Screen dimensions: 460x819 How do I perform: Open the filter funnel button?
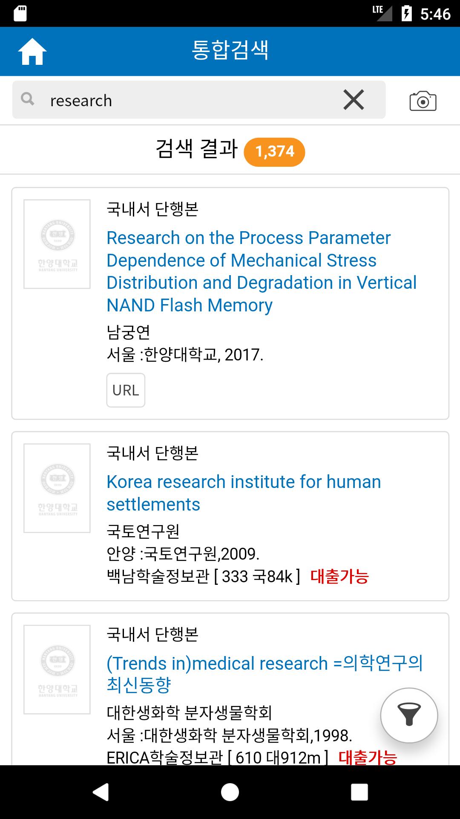409,715
